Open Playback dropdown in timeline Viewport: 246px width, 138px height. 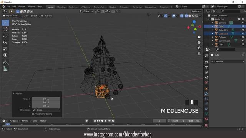click(15, 121)
